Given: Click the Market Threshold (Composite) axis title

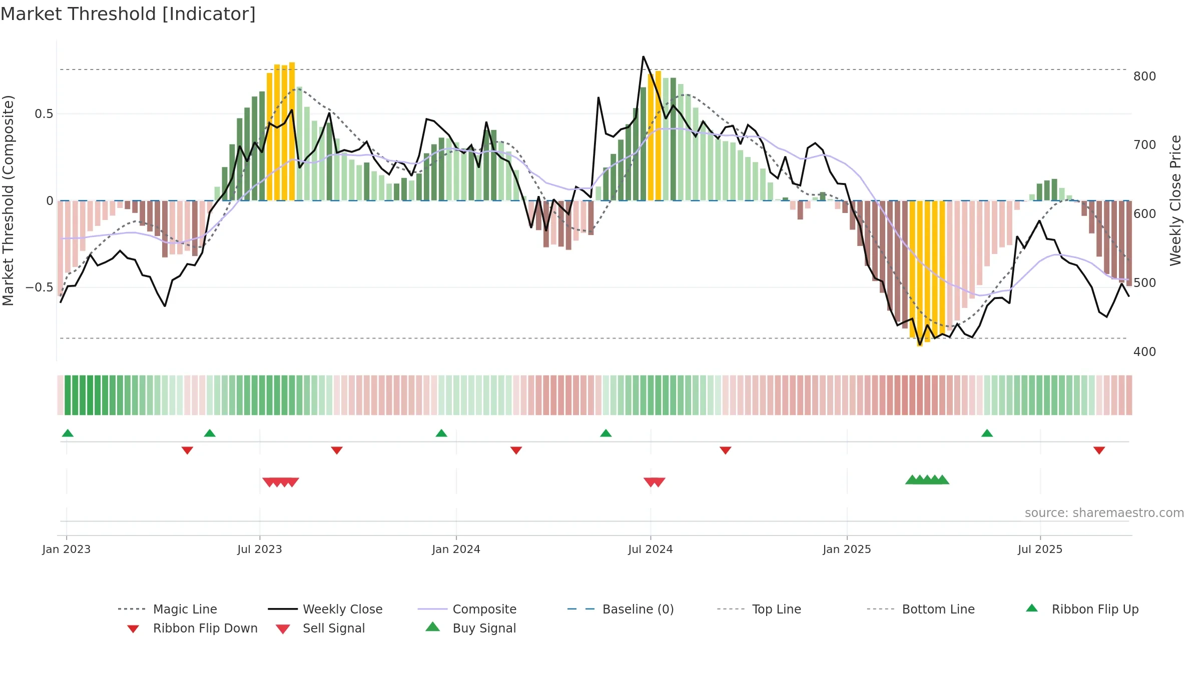Looking at the screenshot, I should pyautogui.click(x=8, y=200).
